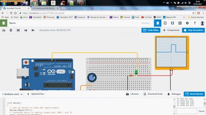This screenshot has height=115, width=206.
Task: Click Download Code
Action: click(x=153, y=94)
